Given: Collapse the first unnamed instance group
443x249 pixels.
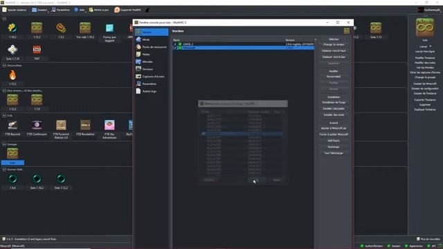Looking at the screenshot, I should tap(4, 19).
